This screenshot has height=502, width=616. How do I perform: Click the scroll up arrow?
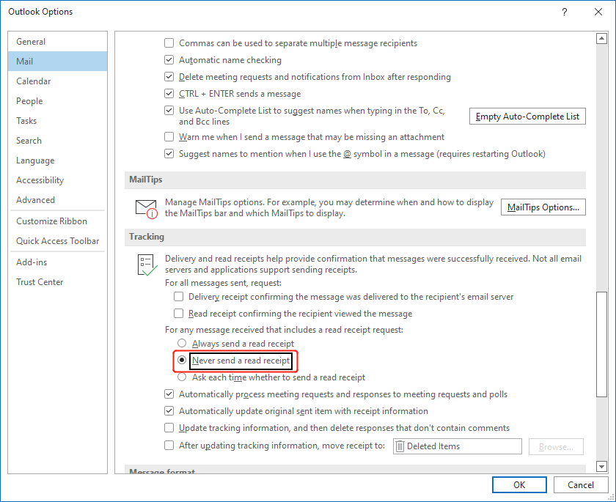point(601,38)
